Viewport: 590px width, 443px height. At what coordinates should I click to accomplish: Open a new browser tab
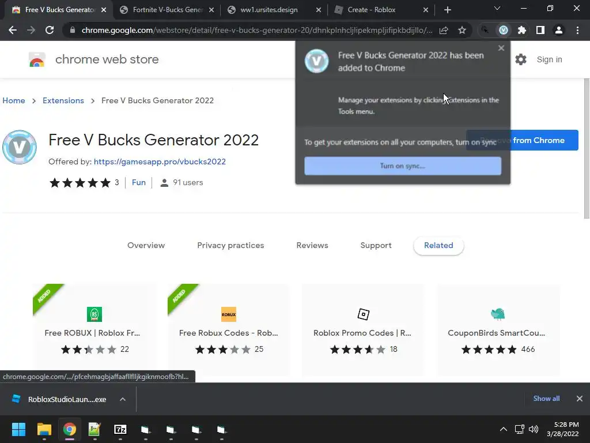click(x=447, y=10)
